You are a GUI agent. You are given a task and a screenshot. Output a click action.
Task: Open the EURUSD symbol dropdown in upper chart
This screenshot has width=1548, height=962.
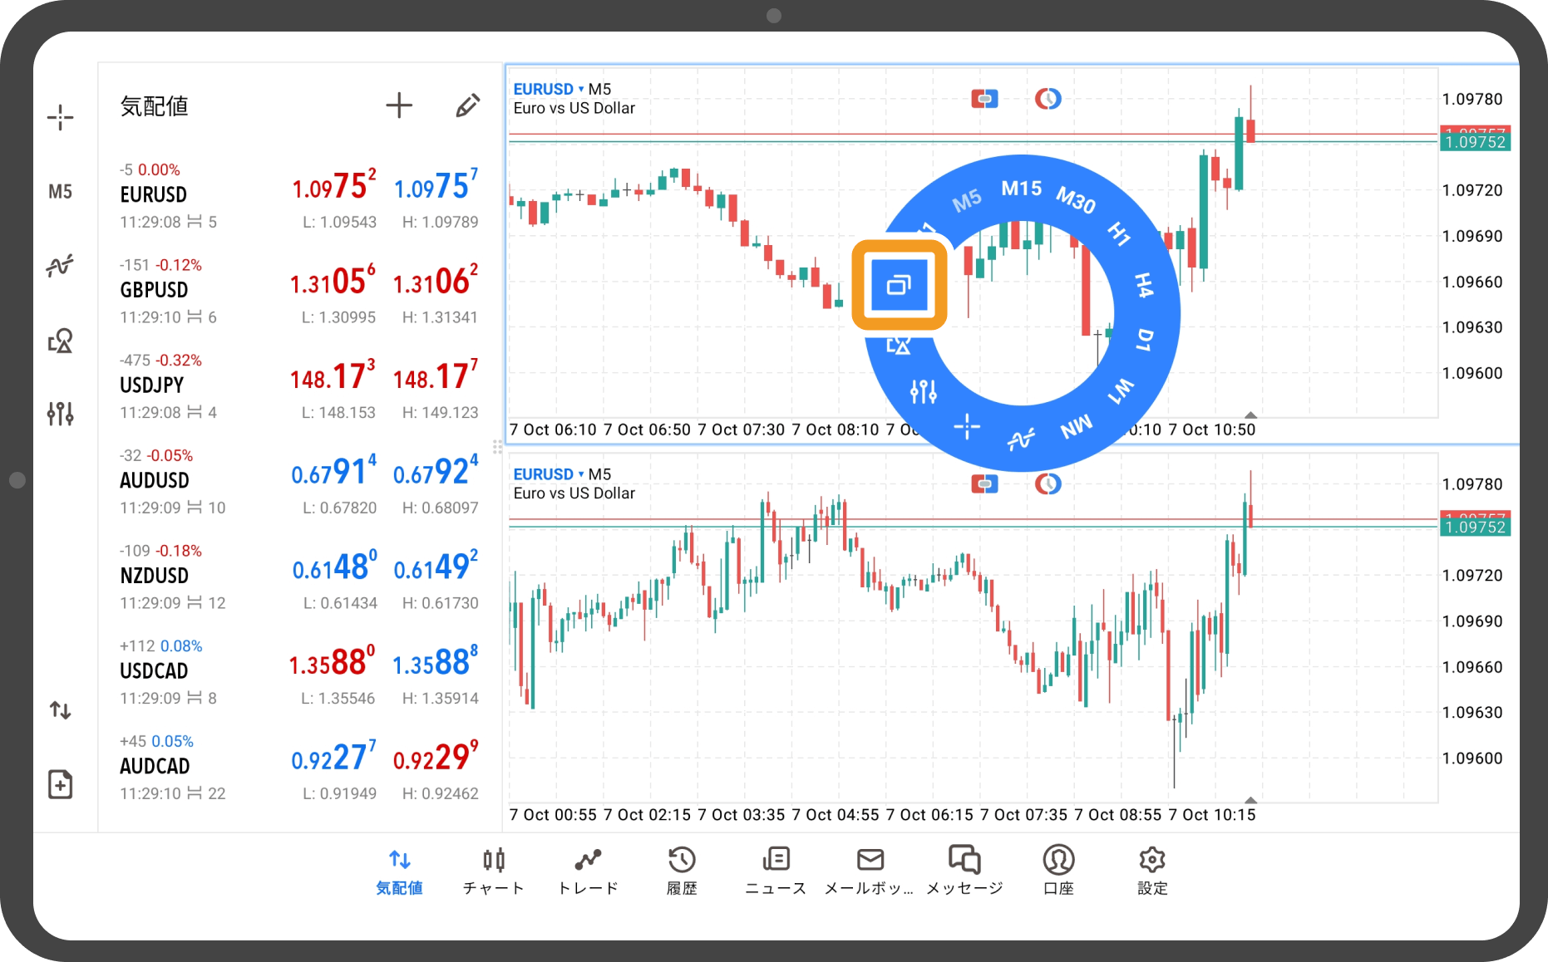coord(549,89)
